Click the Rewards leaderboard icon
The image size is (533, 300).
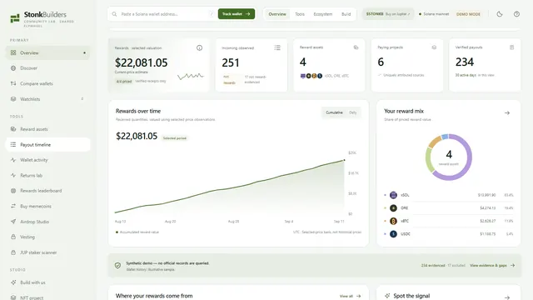13,191
